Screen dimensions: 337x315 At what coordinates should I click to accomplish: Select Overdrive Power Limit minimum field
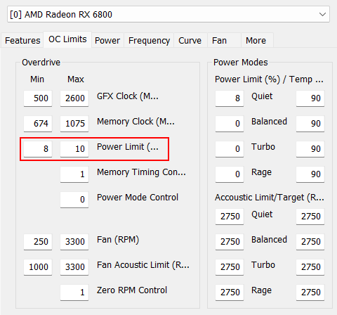(x=38, y=149)
